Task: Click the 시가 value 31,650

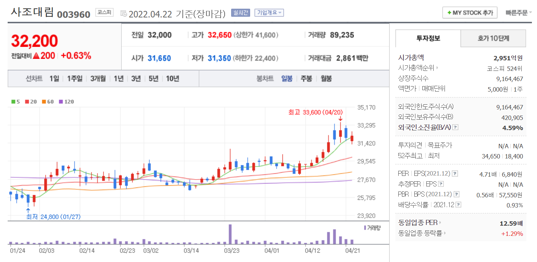Action: pyautogui.click(x=159, y=58)
